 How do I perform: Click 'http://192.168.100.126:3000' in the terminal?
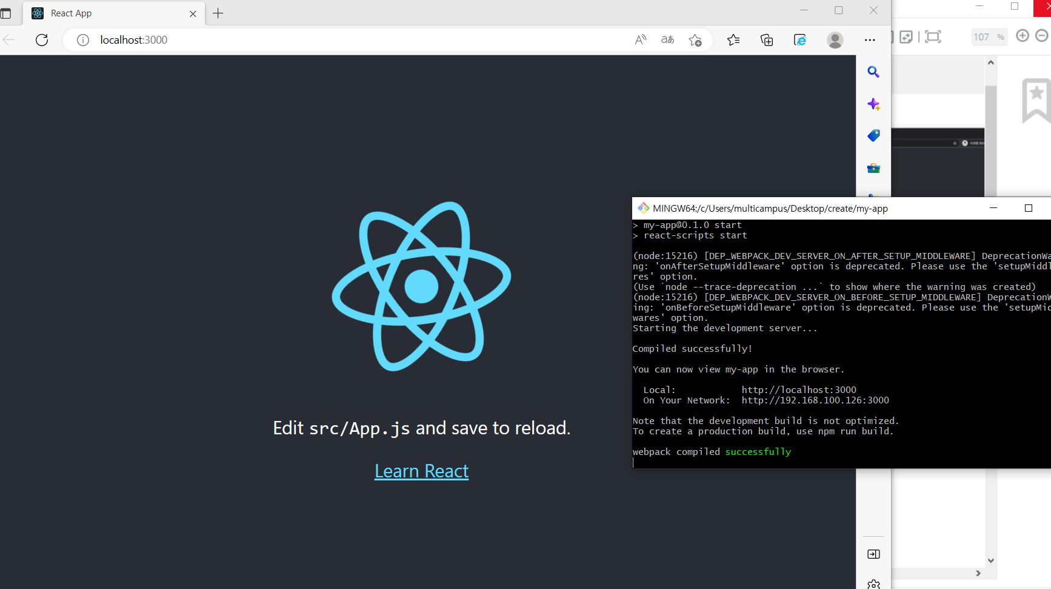click(815, 400)
